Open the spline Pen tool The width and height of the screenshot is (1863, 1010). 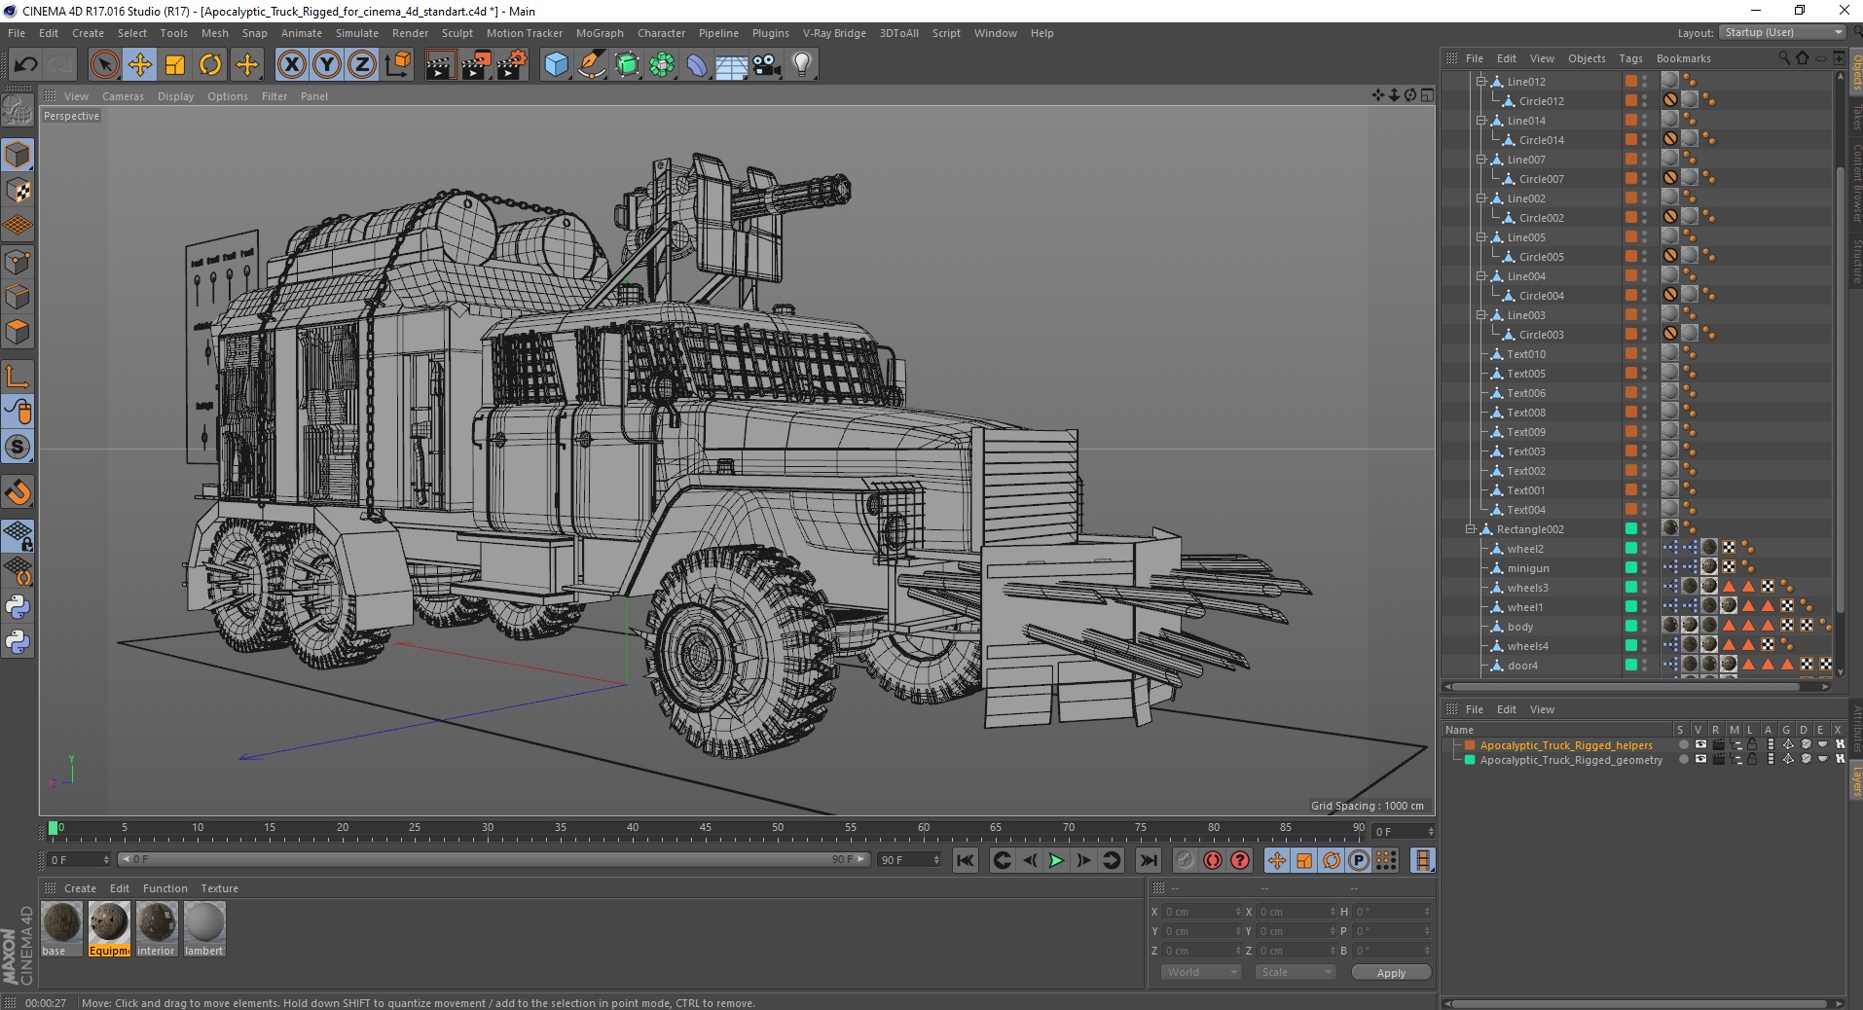(x=591, y=65)
